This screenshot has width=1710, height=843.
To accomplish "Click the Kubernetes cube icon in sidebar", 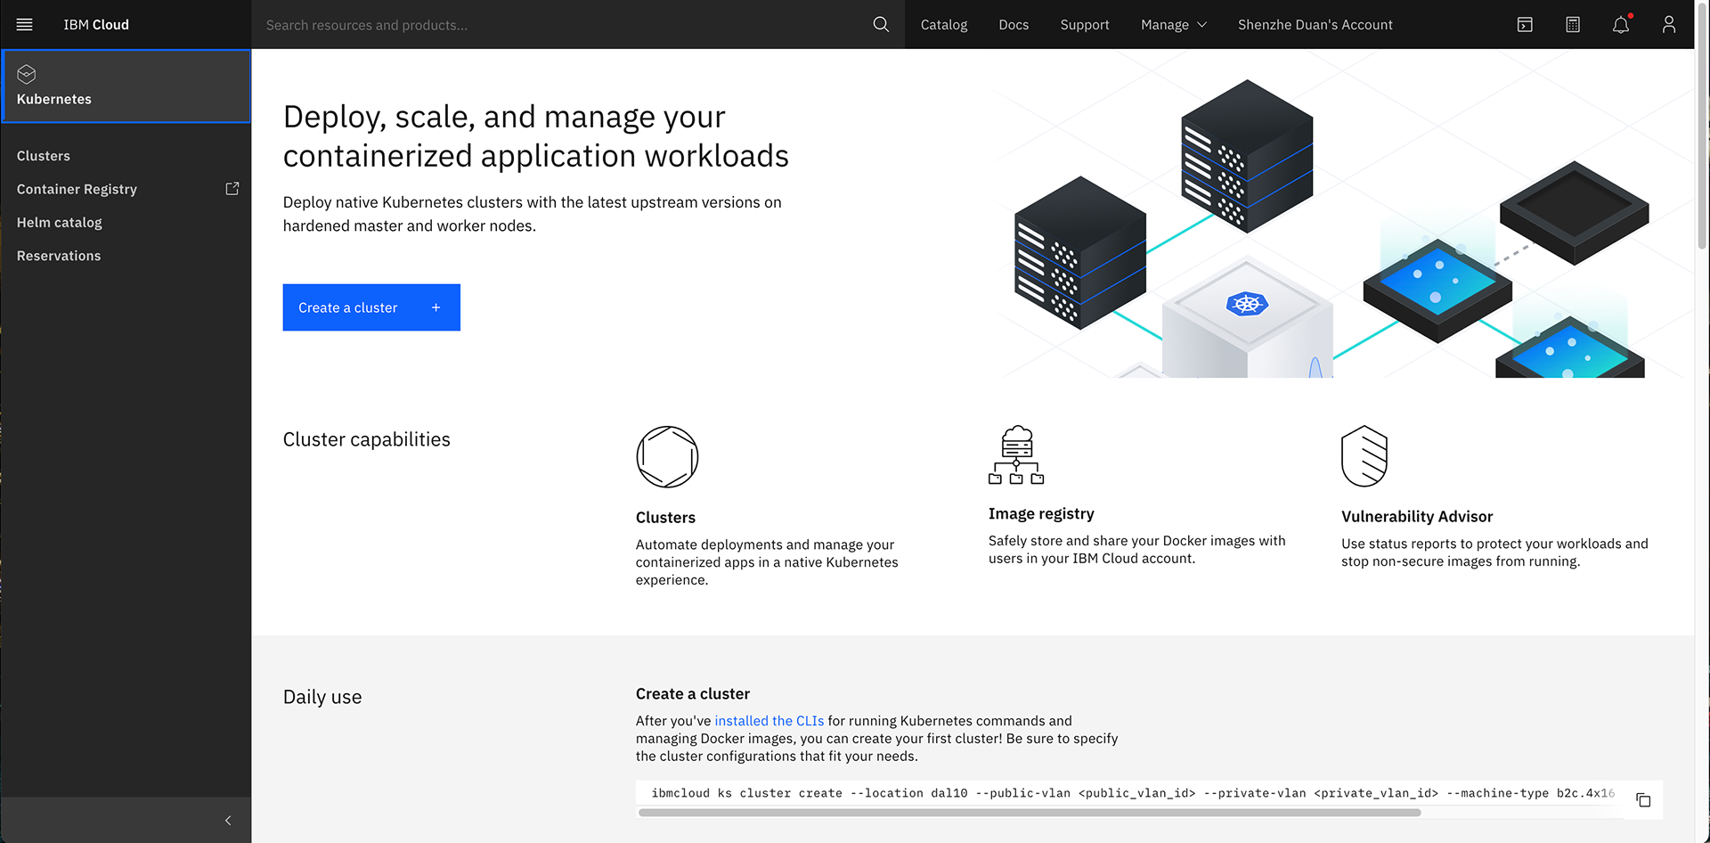I will [27, 74].
